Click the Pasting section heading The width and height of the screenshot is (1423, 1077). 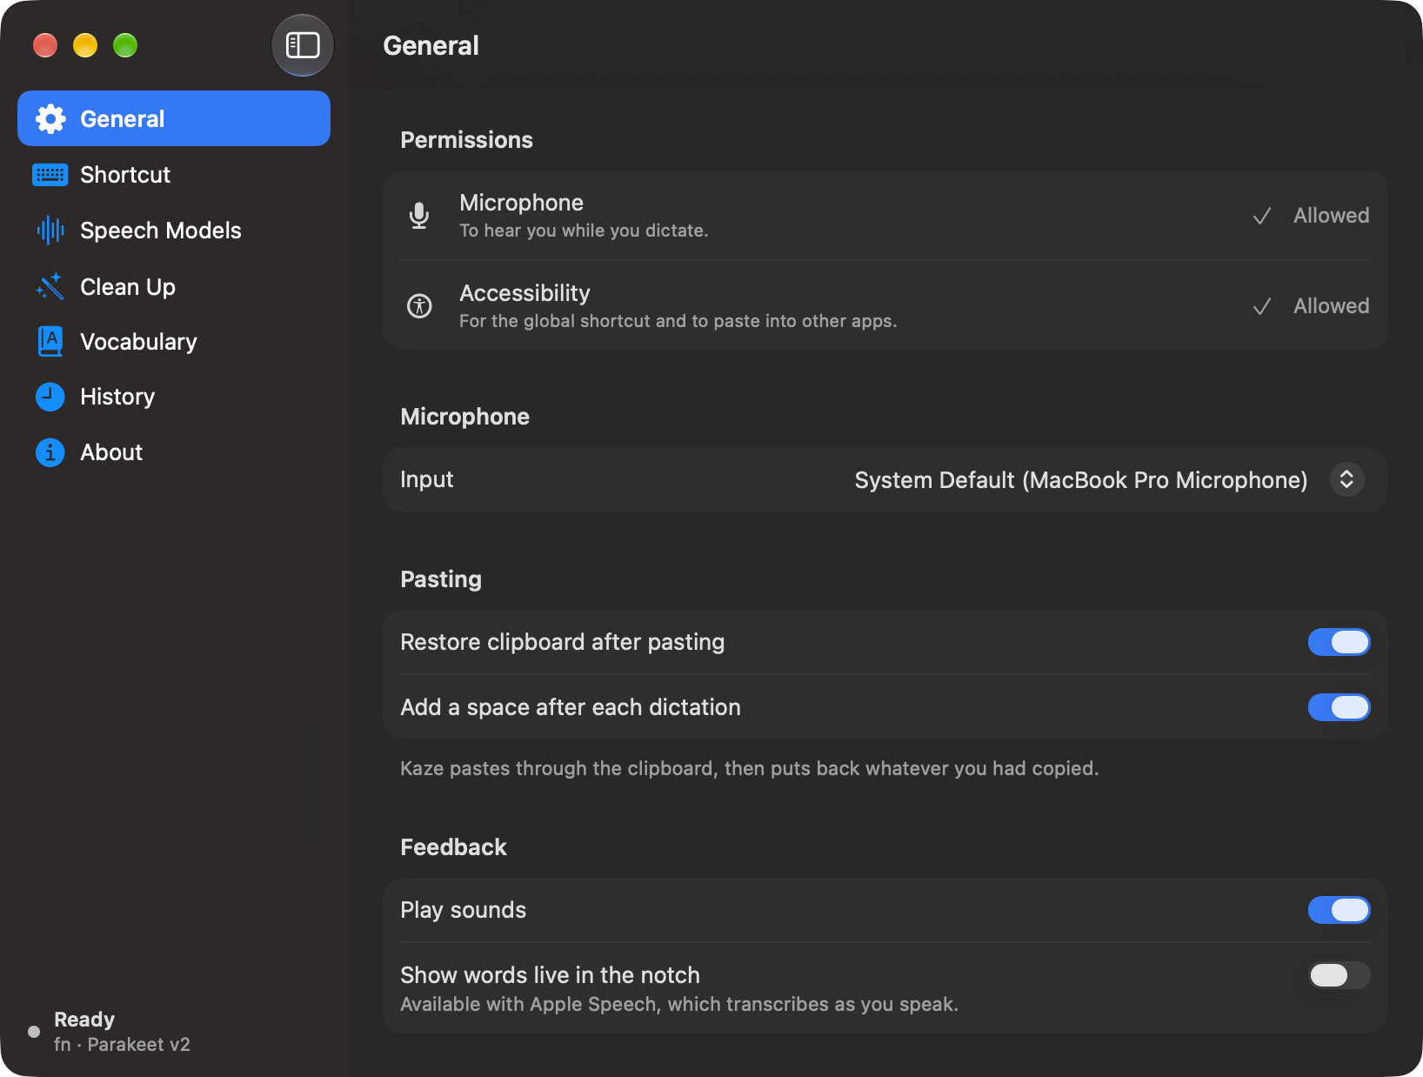click(x=441, y=579)
